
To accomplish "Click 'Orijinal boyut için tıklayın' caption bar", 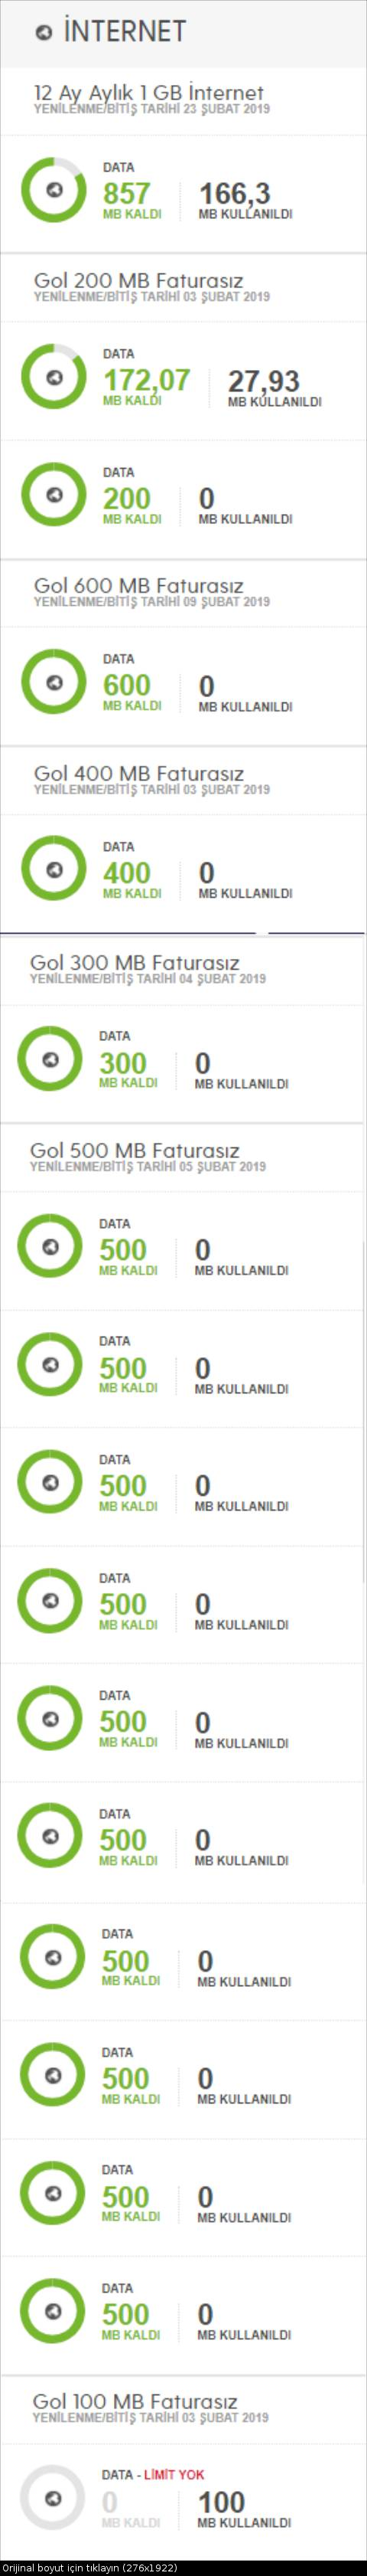I will pyautogui.click(x=88, y=2568).
